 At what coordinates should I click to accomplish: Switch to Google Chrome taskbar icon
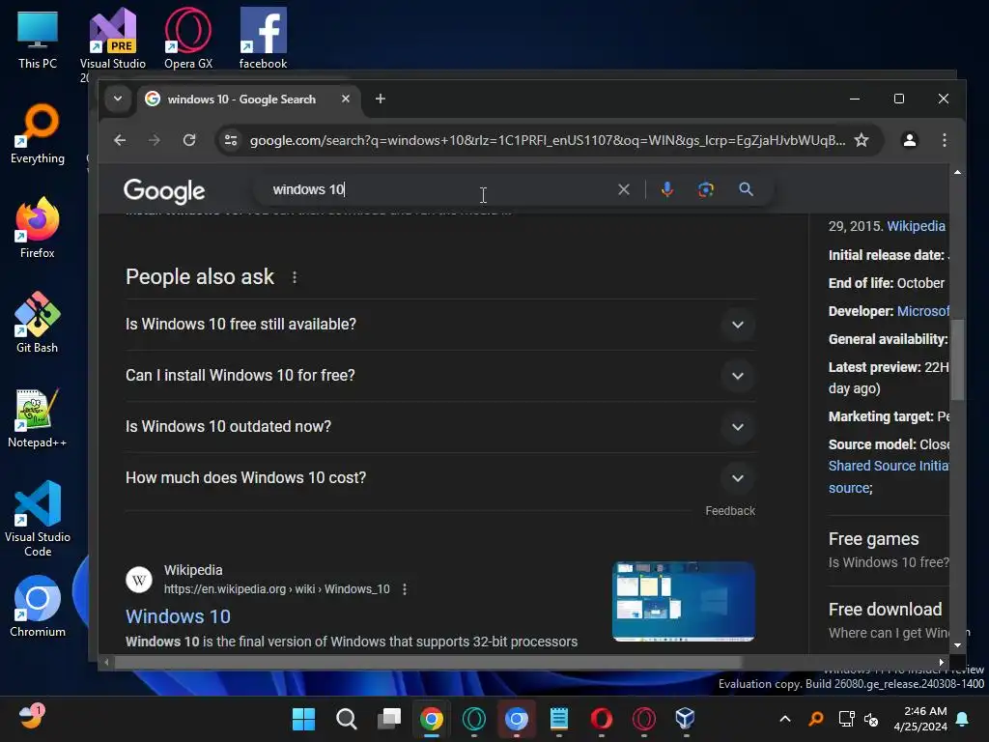point(432,719)
